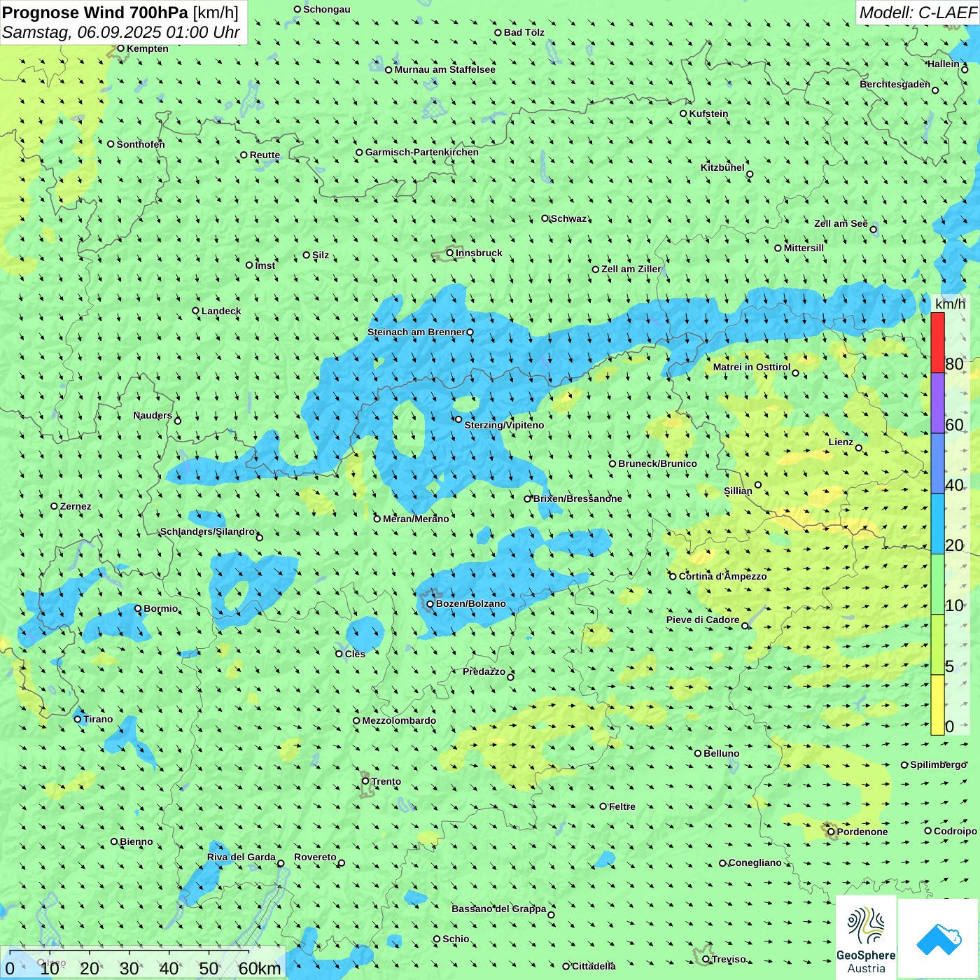
Task: Click the 'Zell am Ziller' label
Action: tap(631, 269)
